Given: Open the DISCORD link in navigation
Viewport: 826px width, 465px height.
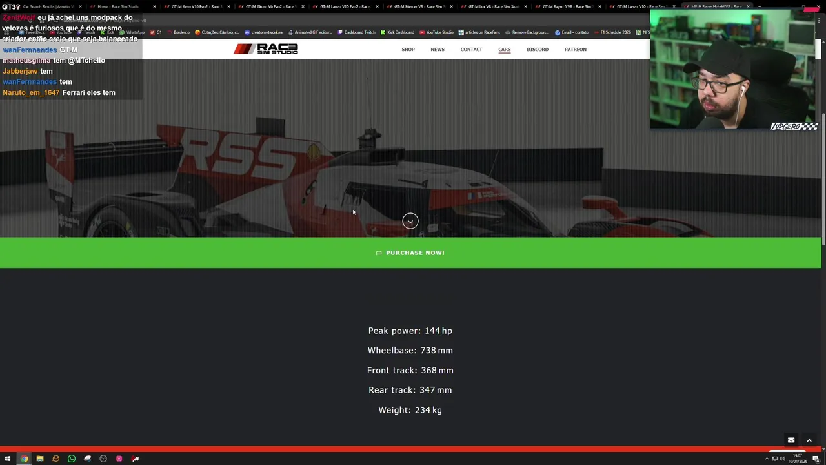Looking at the screenshot, I should [x=538, y=49].
